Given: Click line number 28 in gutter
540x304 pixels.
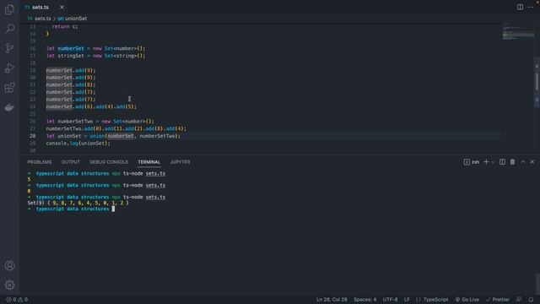Looking at the screenshot, I should point(33,136).
